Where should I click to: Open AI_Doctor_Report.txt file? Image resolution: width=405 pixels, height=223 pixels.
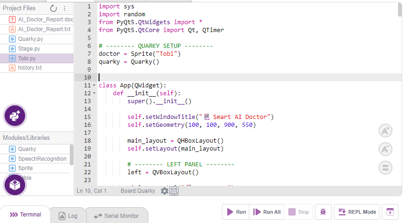(x=37, y=29)
